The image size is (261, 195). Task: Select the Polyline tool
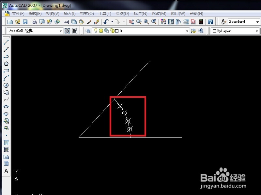pyautogui.click(x=6, y=57)
